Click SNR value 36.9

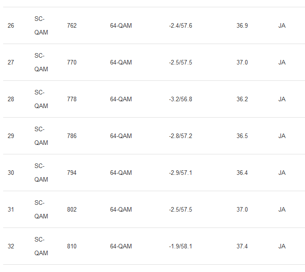pos(242,25)
